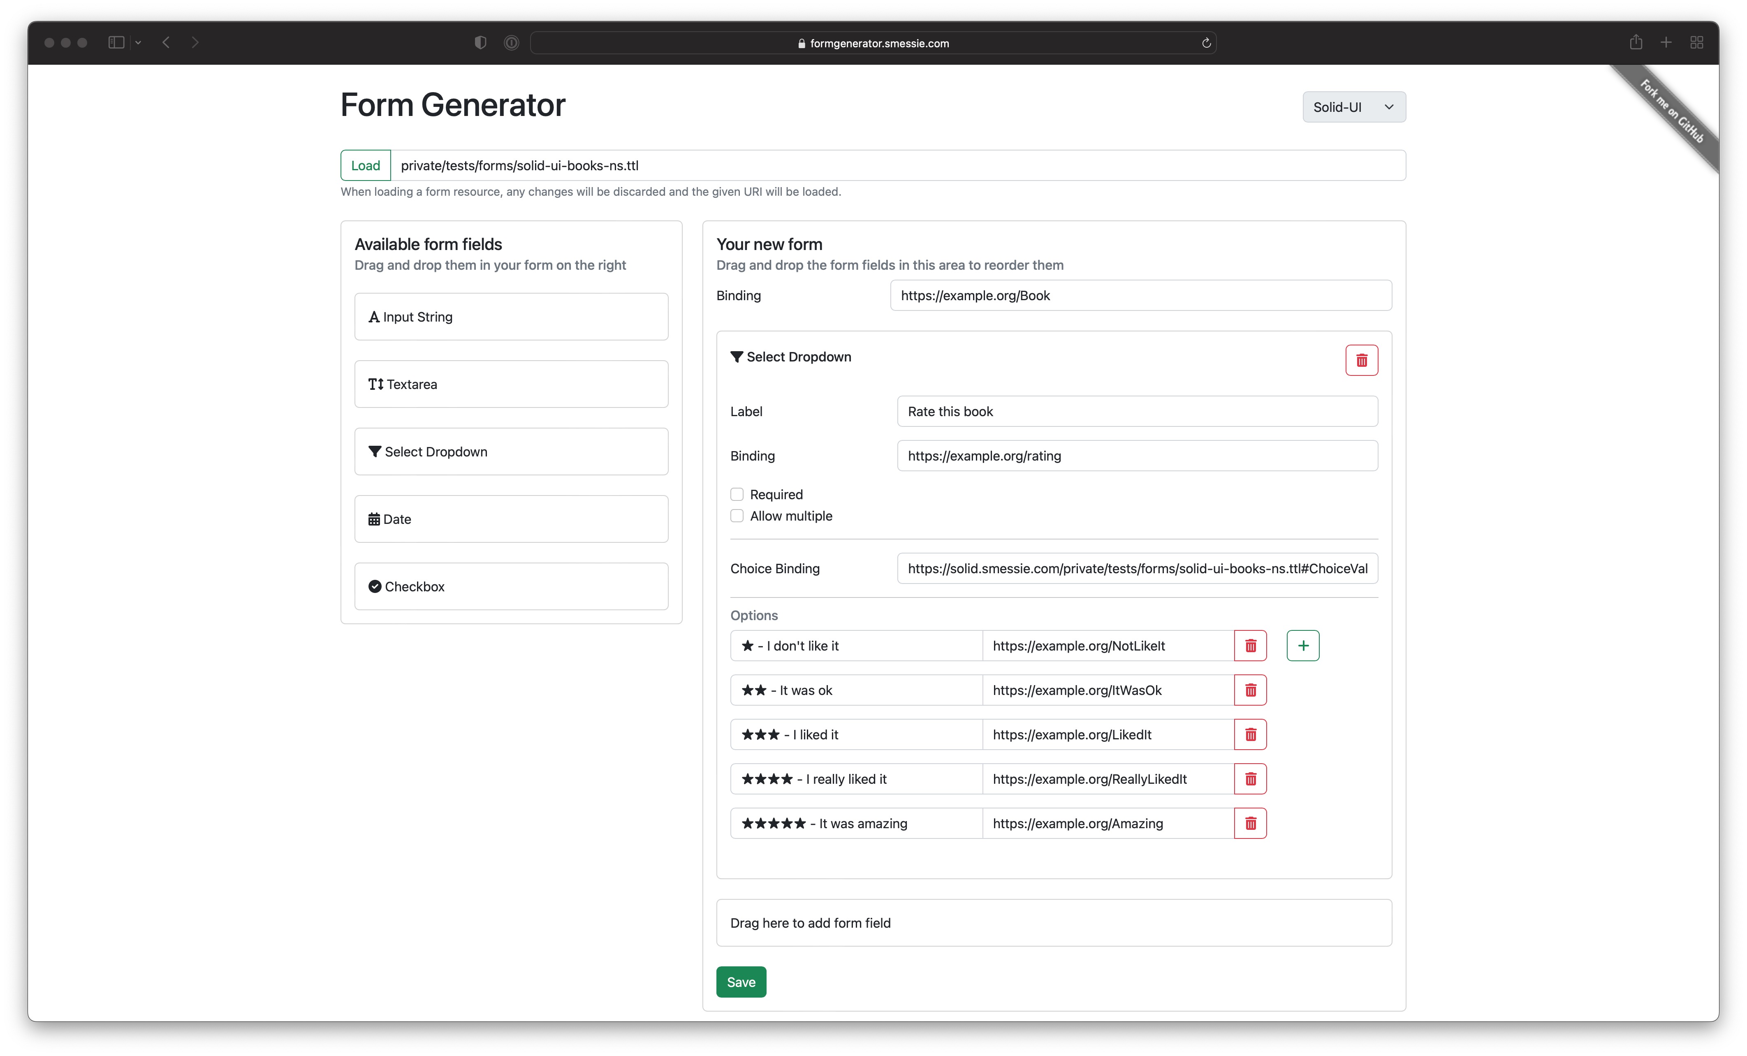The image size is (1747, 1056).
Task: Edit the LikedIt option URI field
Action: coord(1108,734)
